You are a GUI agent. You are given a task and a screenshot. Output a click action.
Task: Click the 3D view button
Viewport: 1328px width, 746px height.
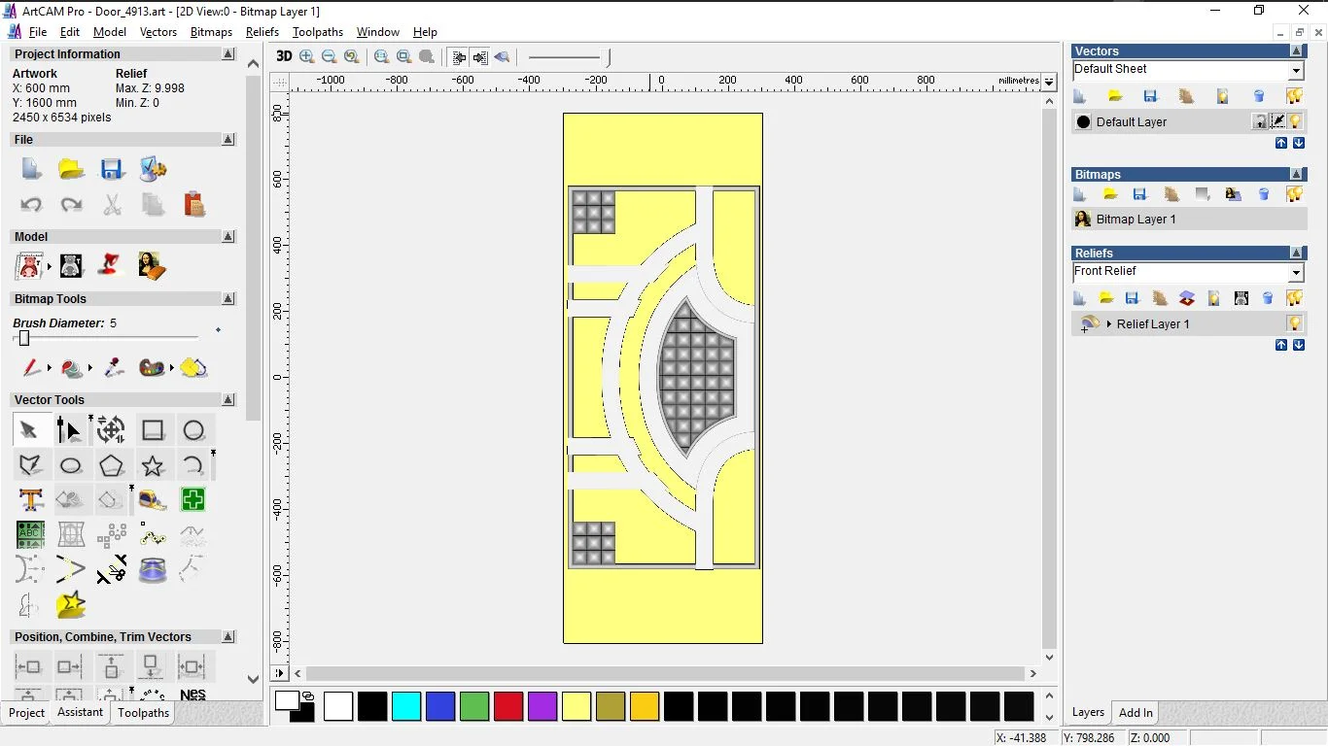284,56
